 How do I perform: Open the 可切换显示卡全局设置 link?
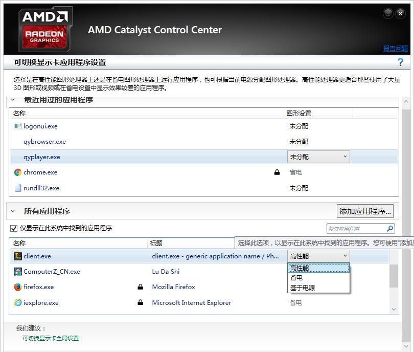(51, 338)
